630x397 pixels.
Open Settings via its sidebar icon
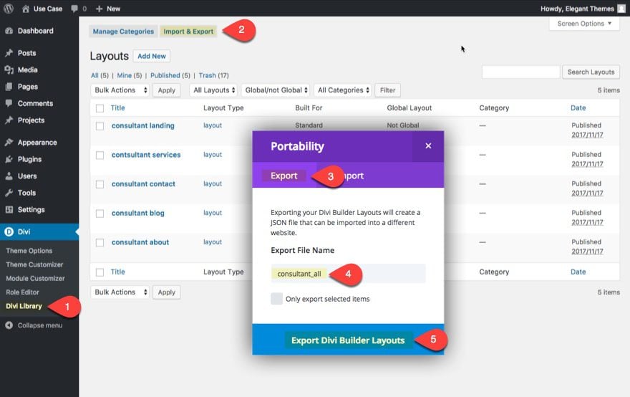(9, 209)
